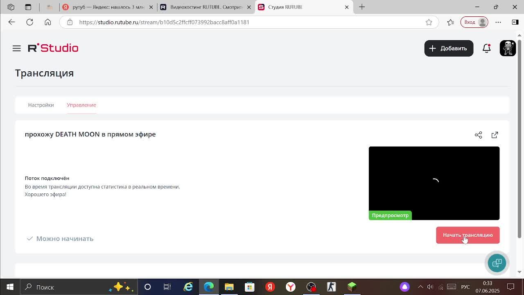Open Yandex Browser from the taskbar
Viewport: 524px width, 295px height.
click(291, 287)
